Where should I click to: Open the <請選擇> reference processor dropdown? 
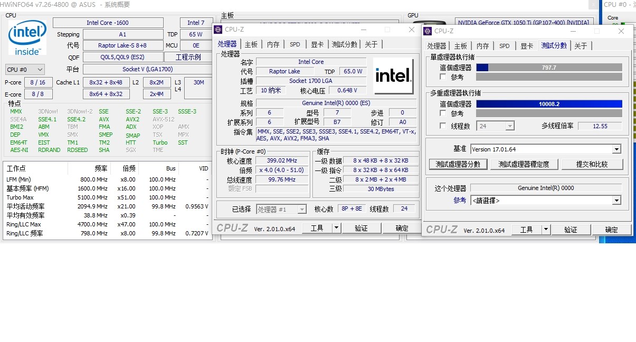[545, 201]
